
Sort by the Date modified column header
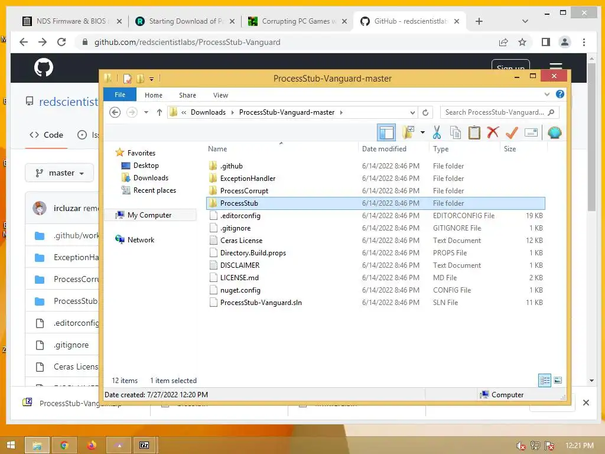click(384, 148)
